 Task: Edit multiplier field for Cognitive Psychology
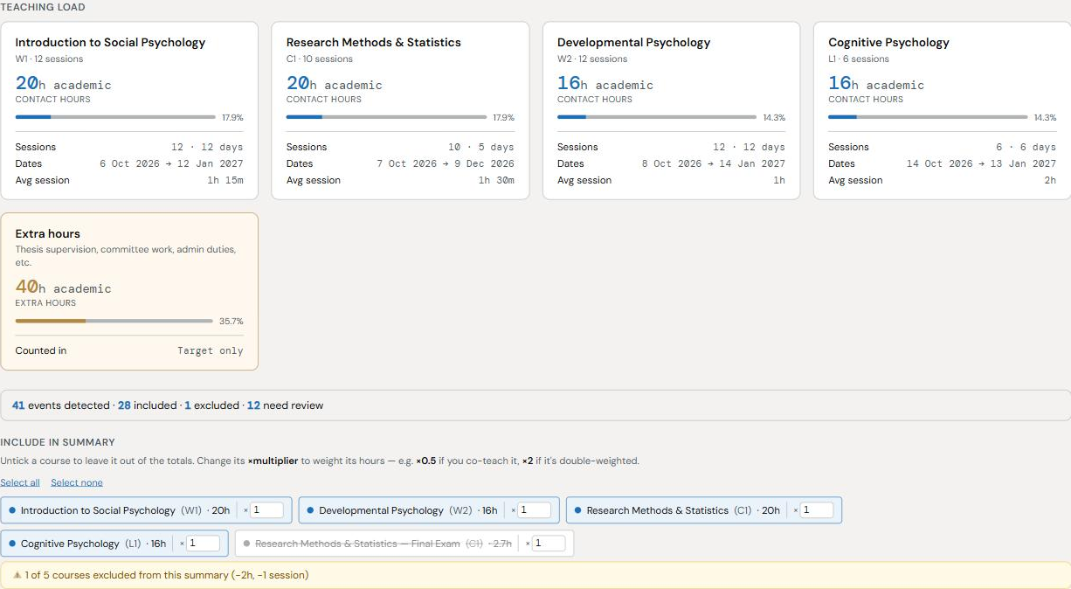tap(204, 544)
